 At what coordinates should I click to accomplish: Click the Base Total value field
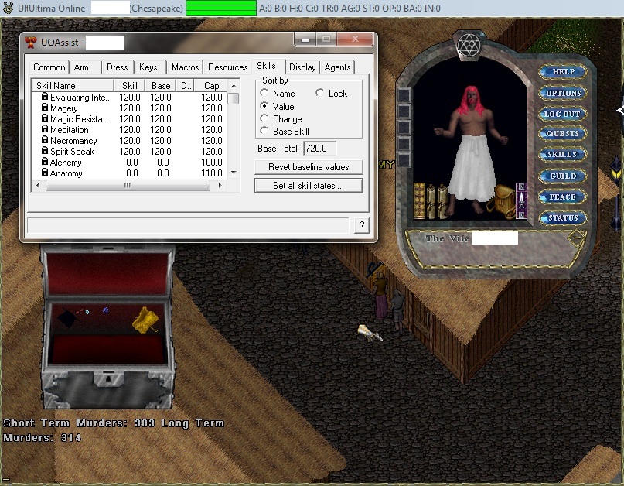319,149
